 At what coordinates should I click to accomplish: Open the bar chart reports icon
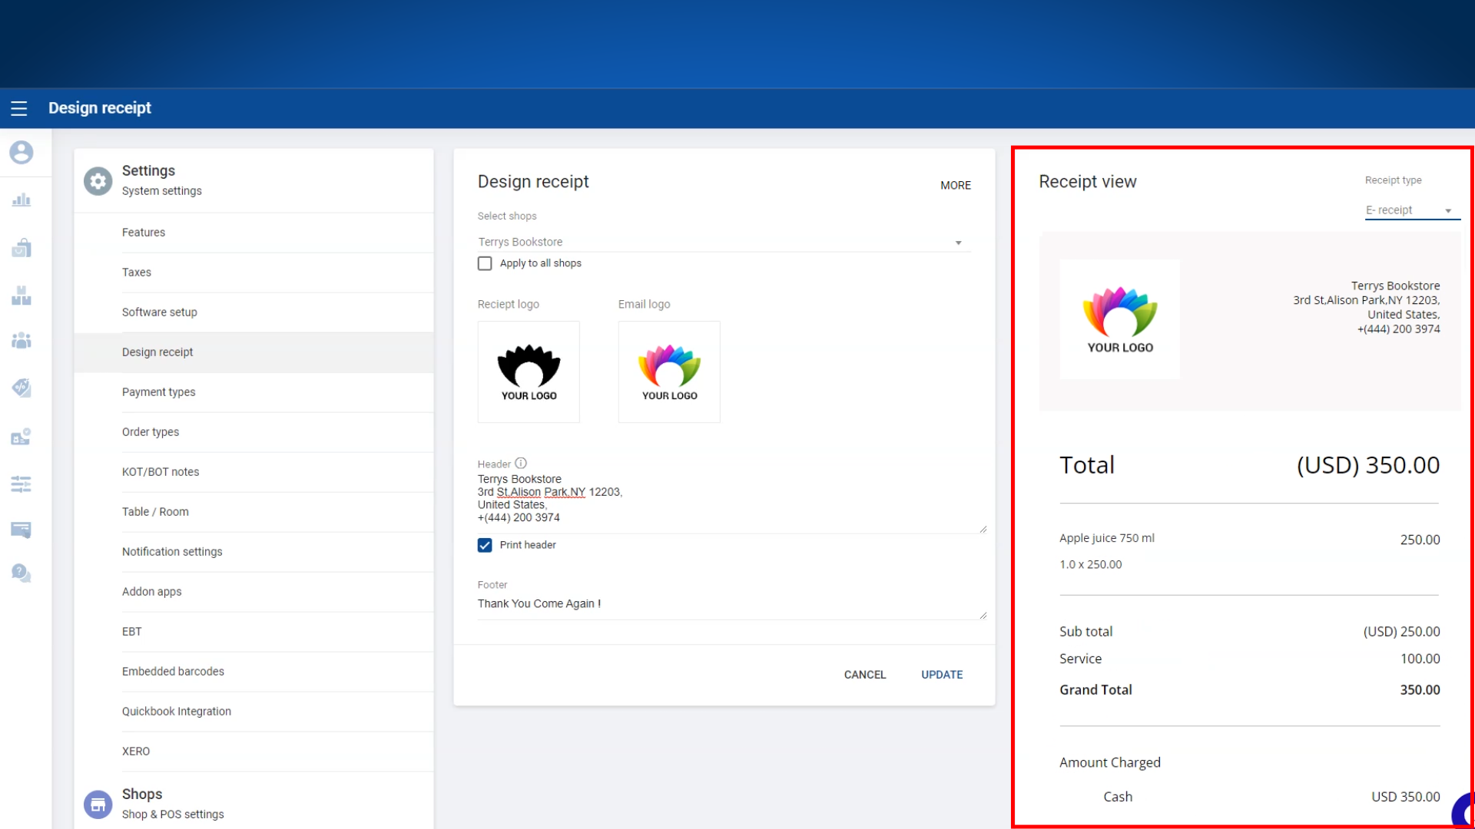tap(22, 200)
